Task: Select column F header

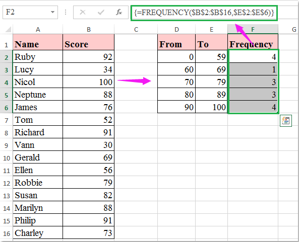Action: pos(253,30)
